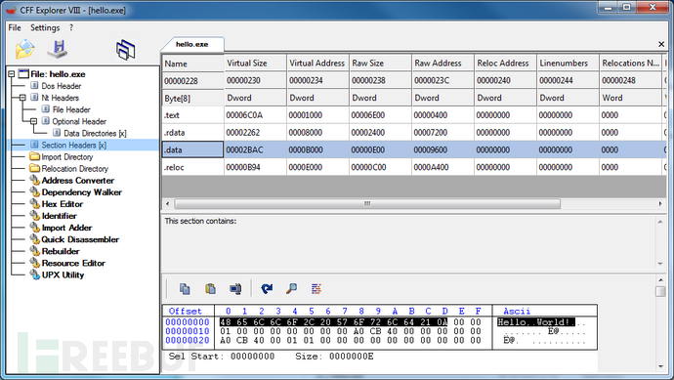Screen dimensions: 674x380
Task: Sort by Raw Address column header
Action: pyautogui.click(x=442, y=63)
